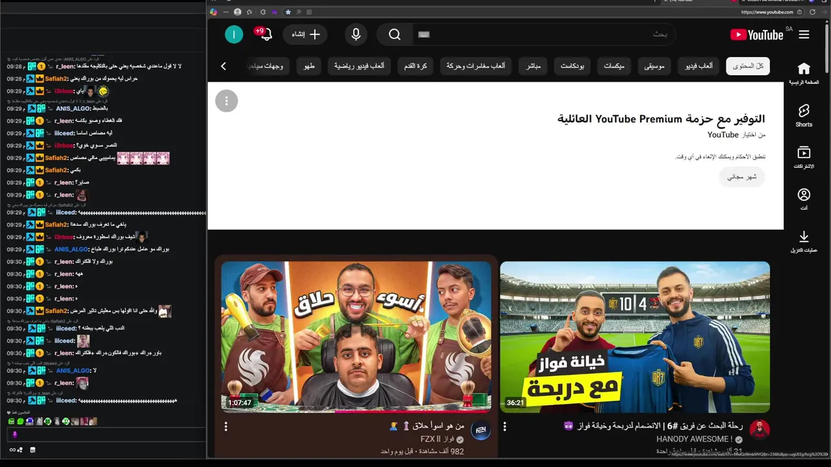831x467 pixels.
Task: Select the ألعاب فيديو chip
Action: click(699, 66)
